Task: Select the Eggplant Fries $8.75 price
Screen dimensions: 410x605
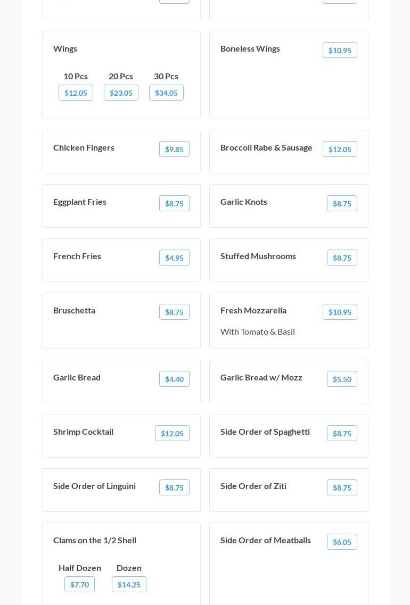Action: click(174, 203)
